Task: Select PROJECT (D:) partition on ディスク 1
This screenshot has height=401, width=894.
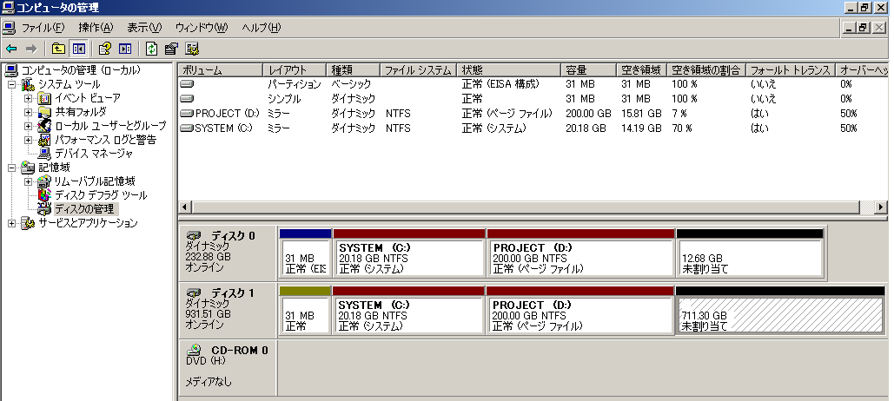Action: [579, 311]
